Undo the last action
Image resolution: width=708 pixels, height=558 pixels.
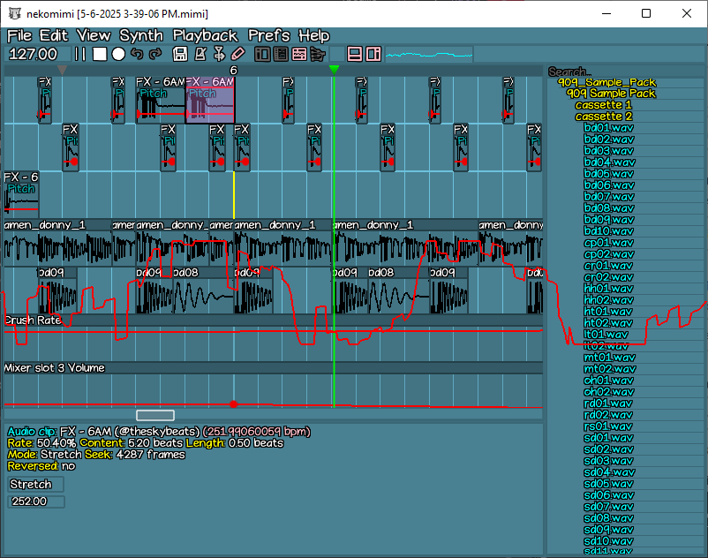coord(135,54)
